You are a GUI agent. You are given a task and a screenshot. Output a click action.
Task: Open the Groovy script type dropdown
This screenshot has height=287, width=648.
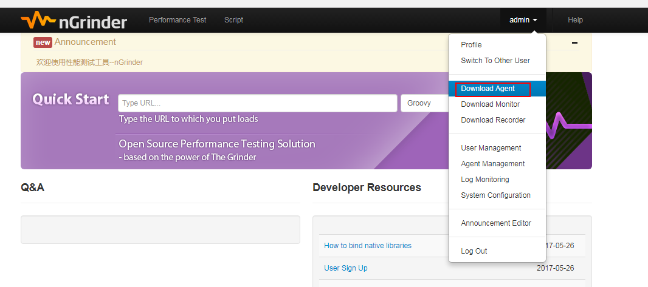pyautogui.click(x=425, y=103)
